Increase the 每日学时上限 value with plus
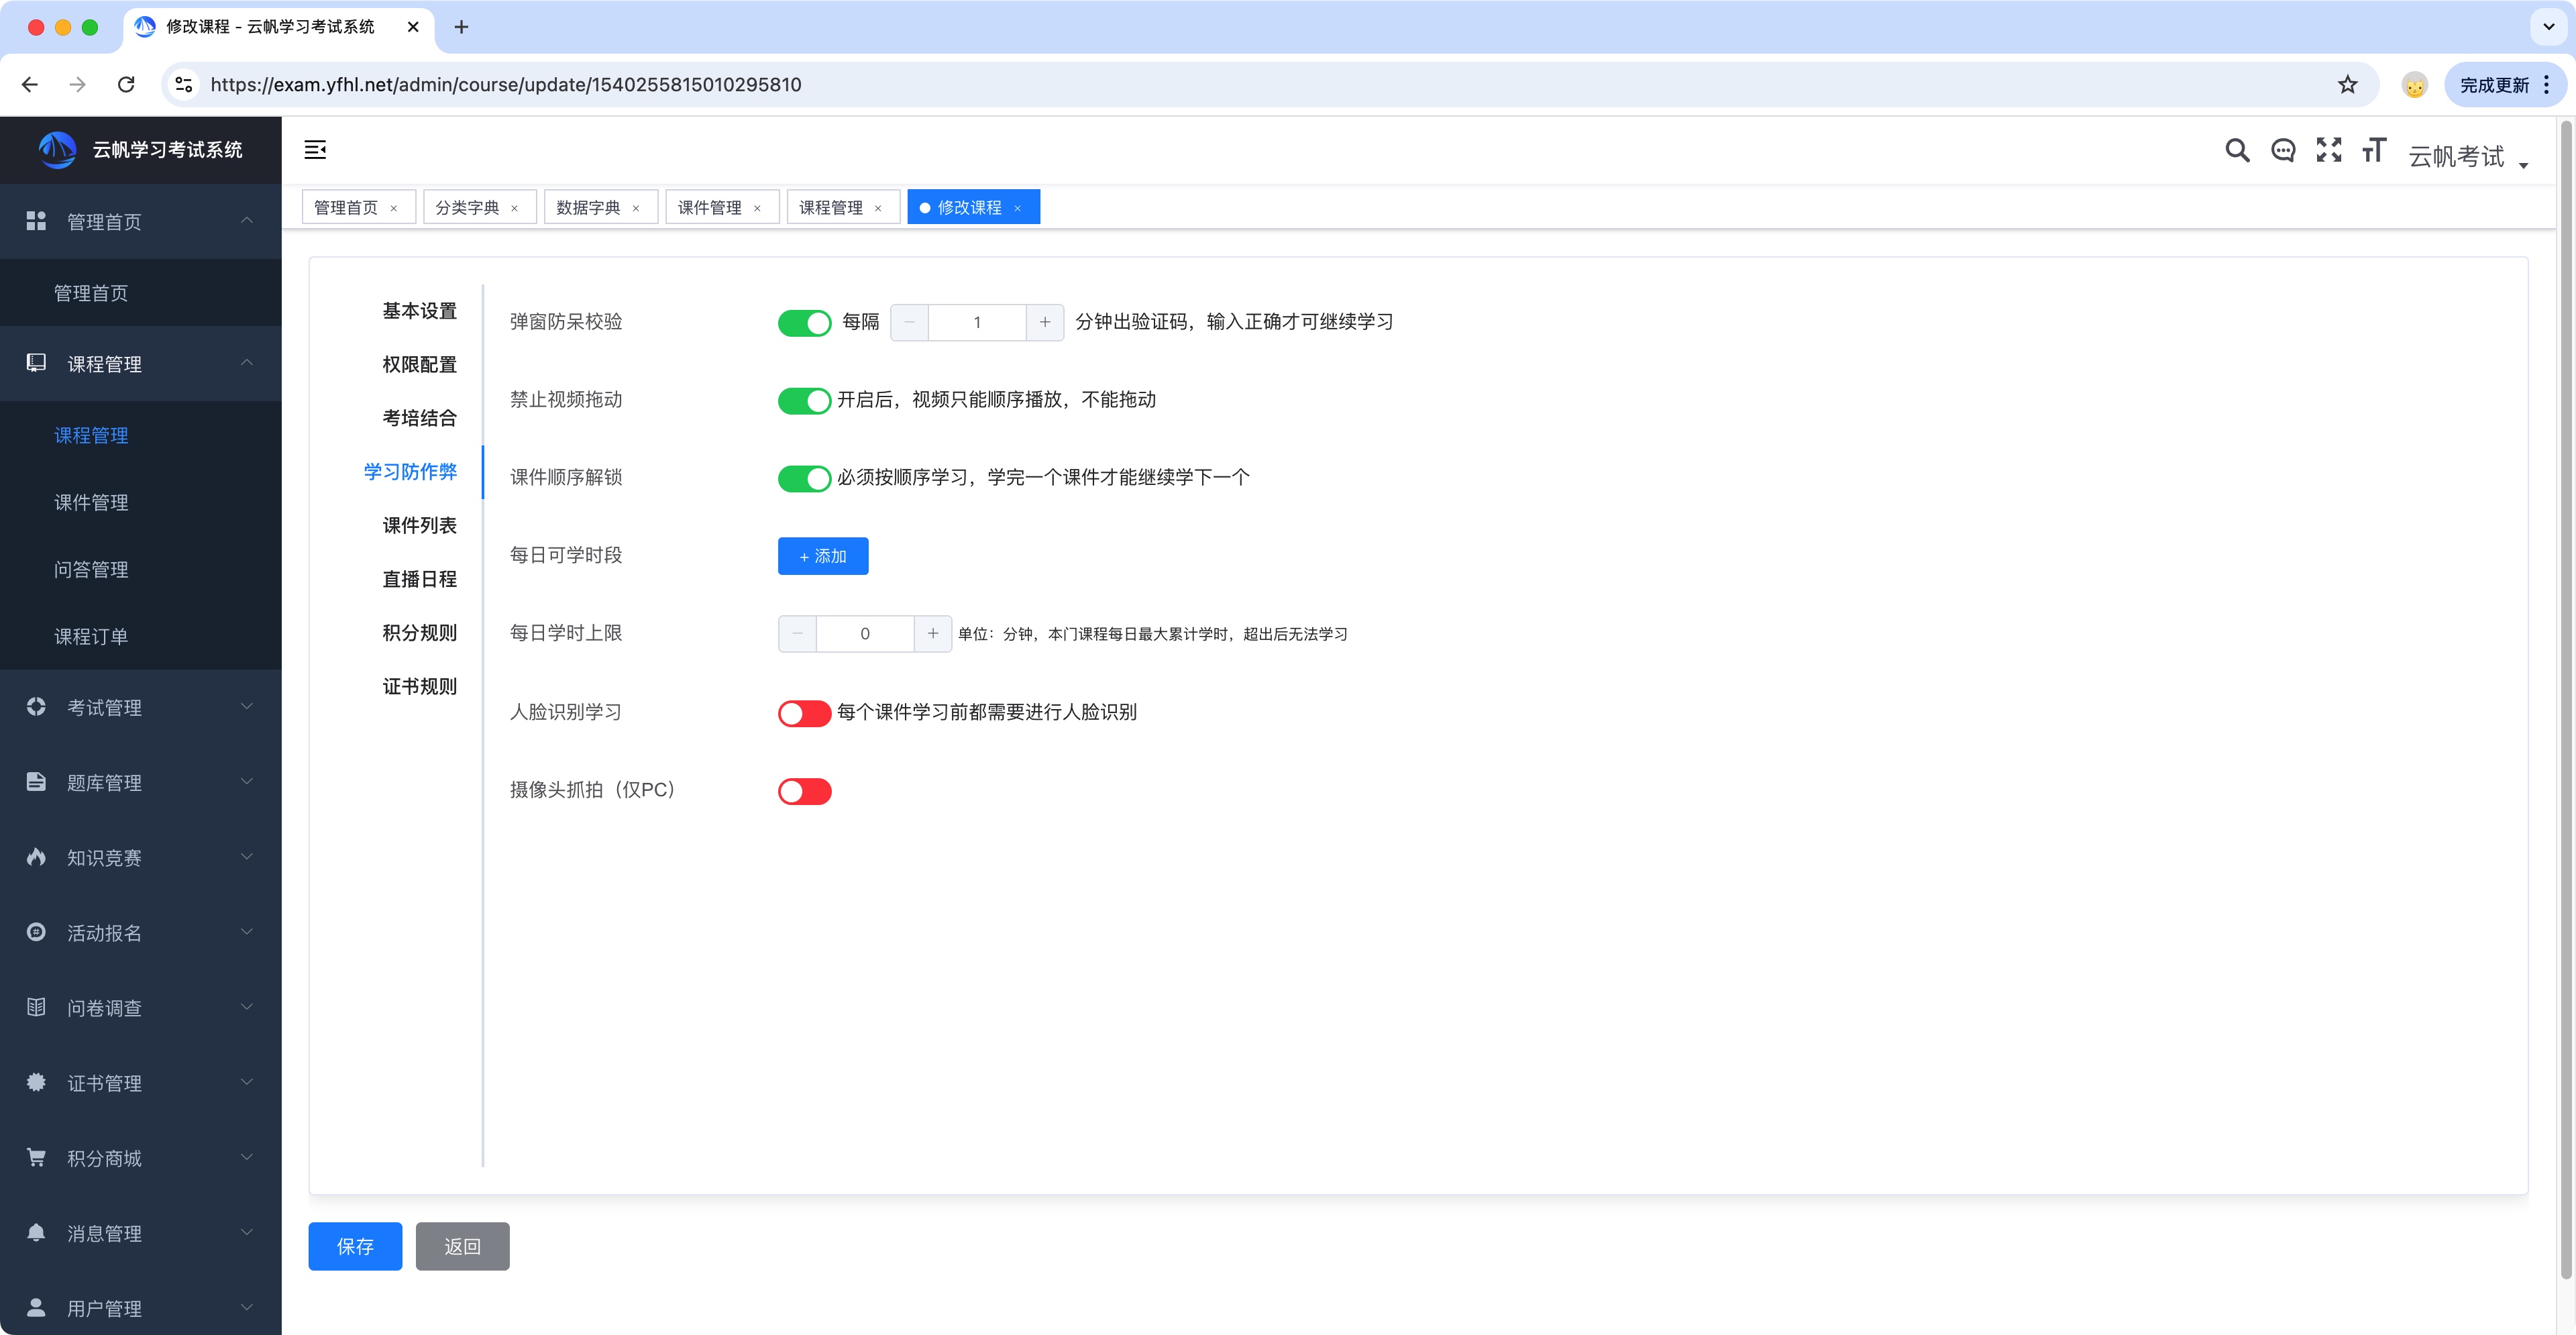This screenshot has width=2576, height=1335. click(x=933, y=634)
